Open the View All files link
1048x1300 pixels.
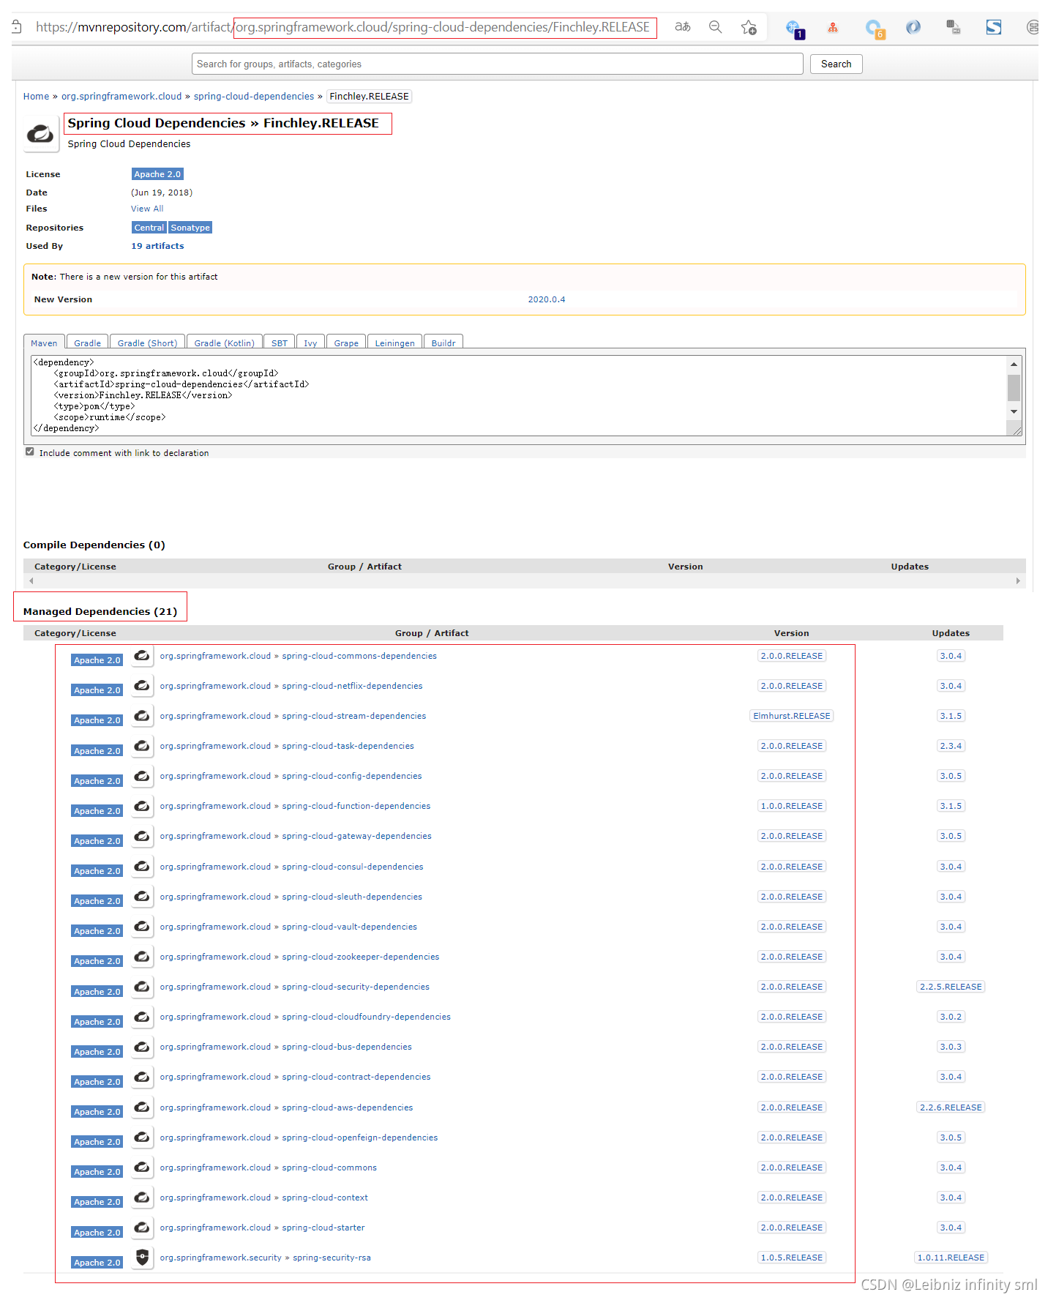(147, 209)
